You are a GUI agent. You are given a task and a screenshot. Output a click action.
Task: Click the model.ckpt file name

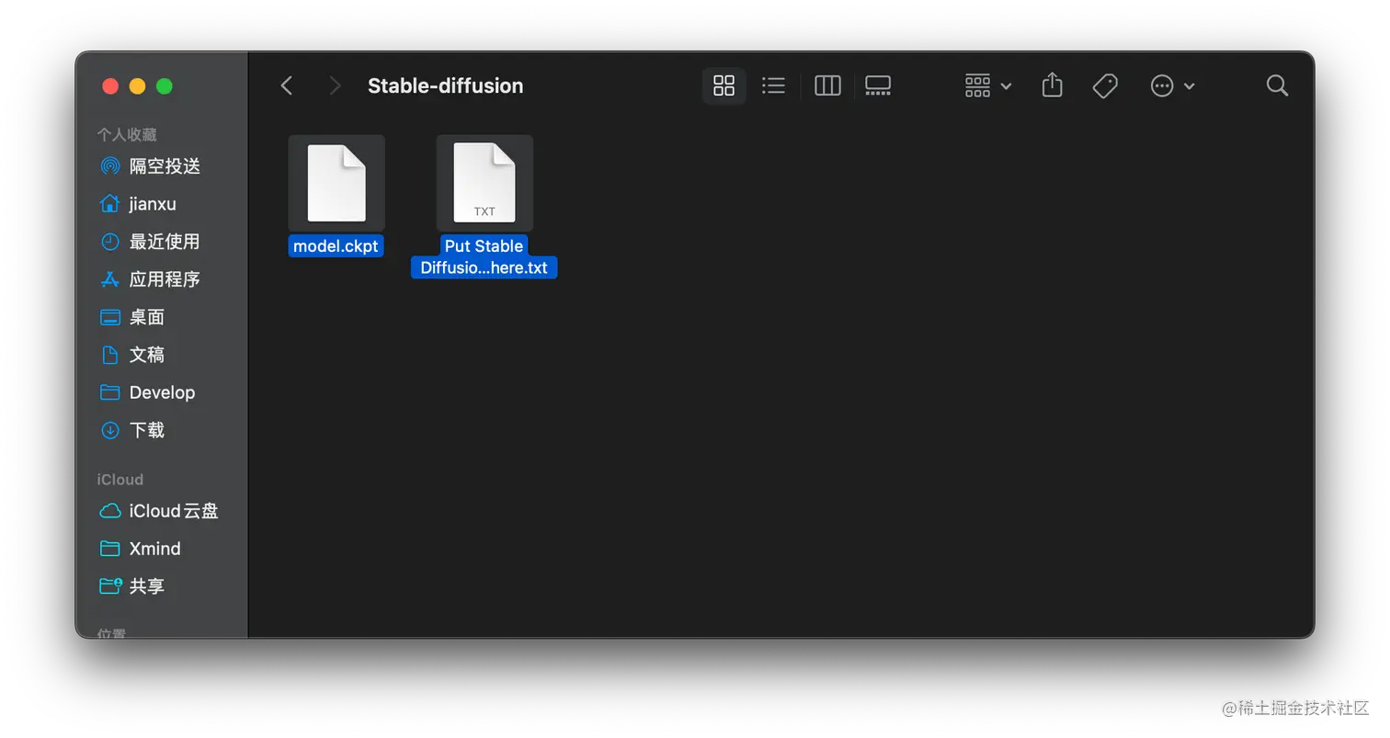coord(336,246)
